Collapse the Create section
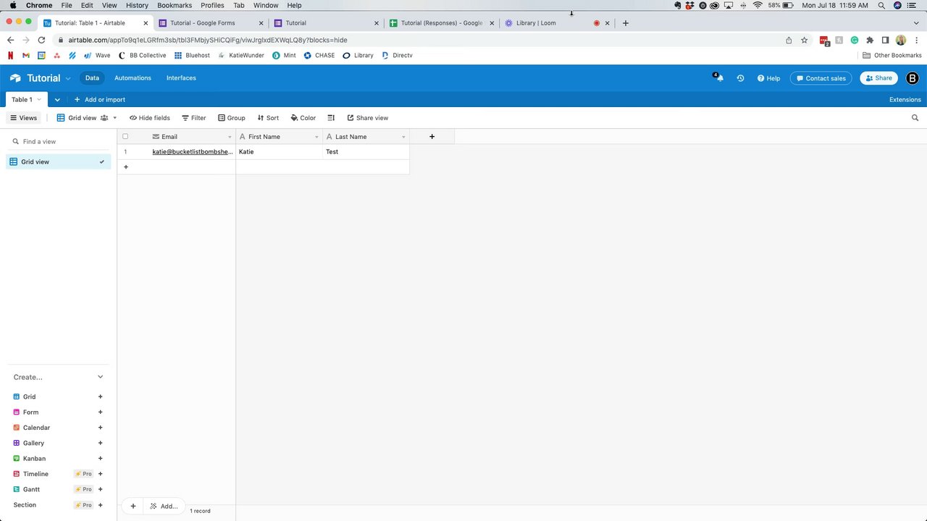The width and height of the screenshot is (927, 521). click(101, 377)
